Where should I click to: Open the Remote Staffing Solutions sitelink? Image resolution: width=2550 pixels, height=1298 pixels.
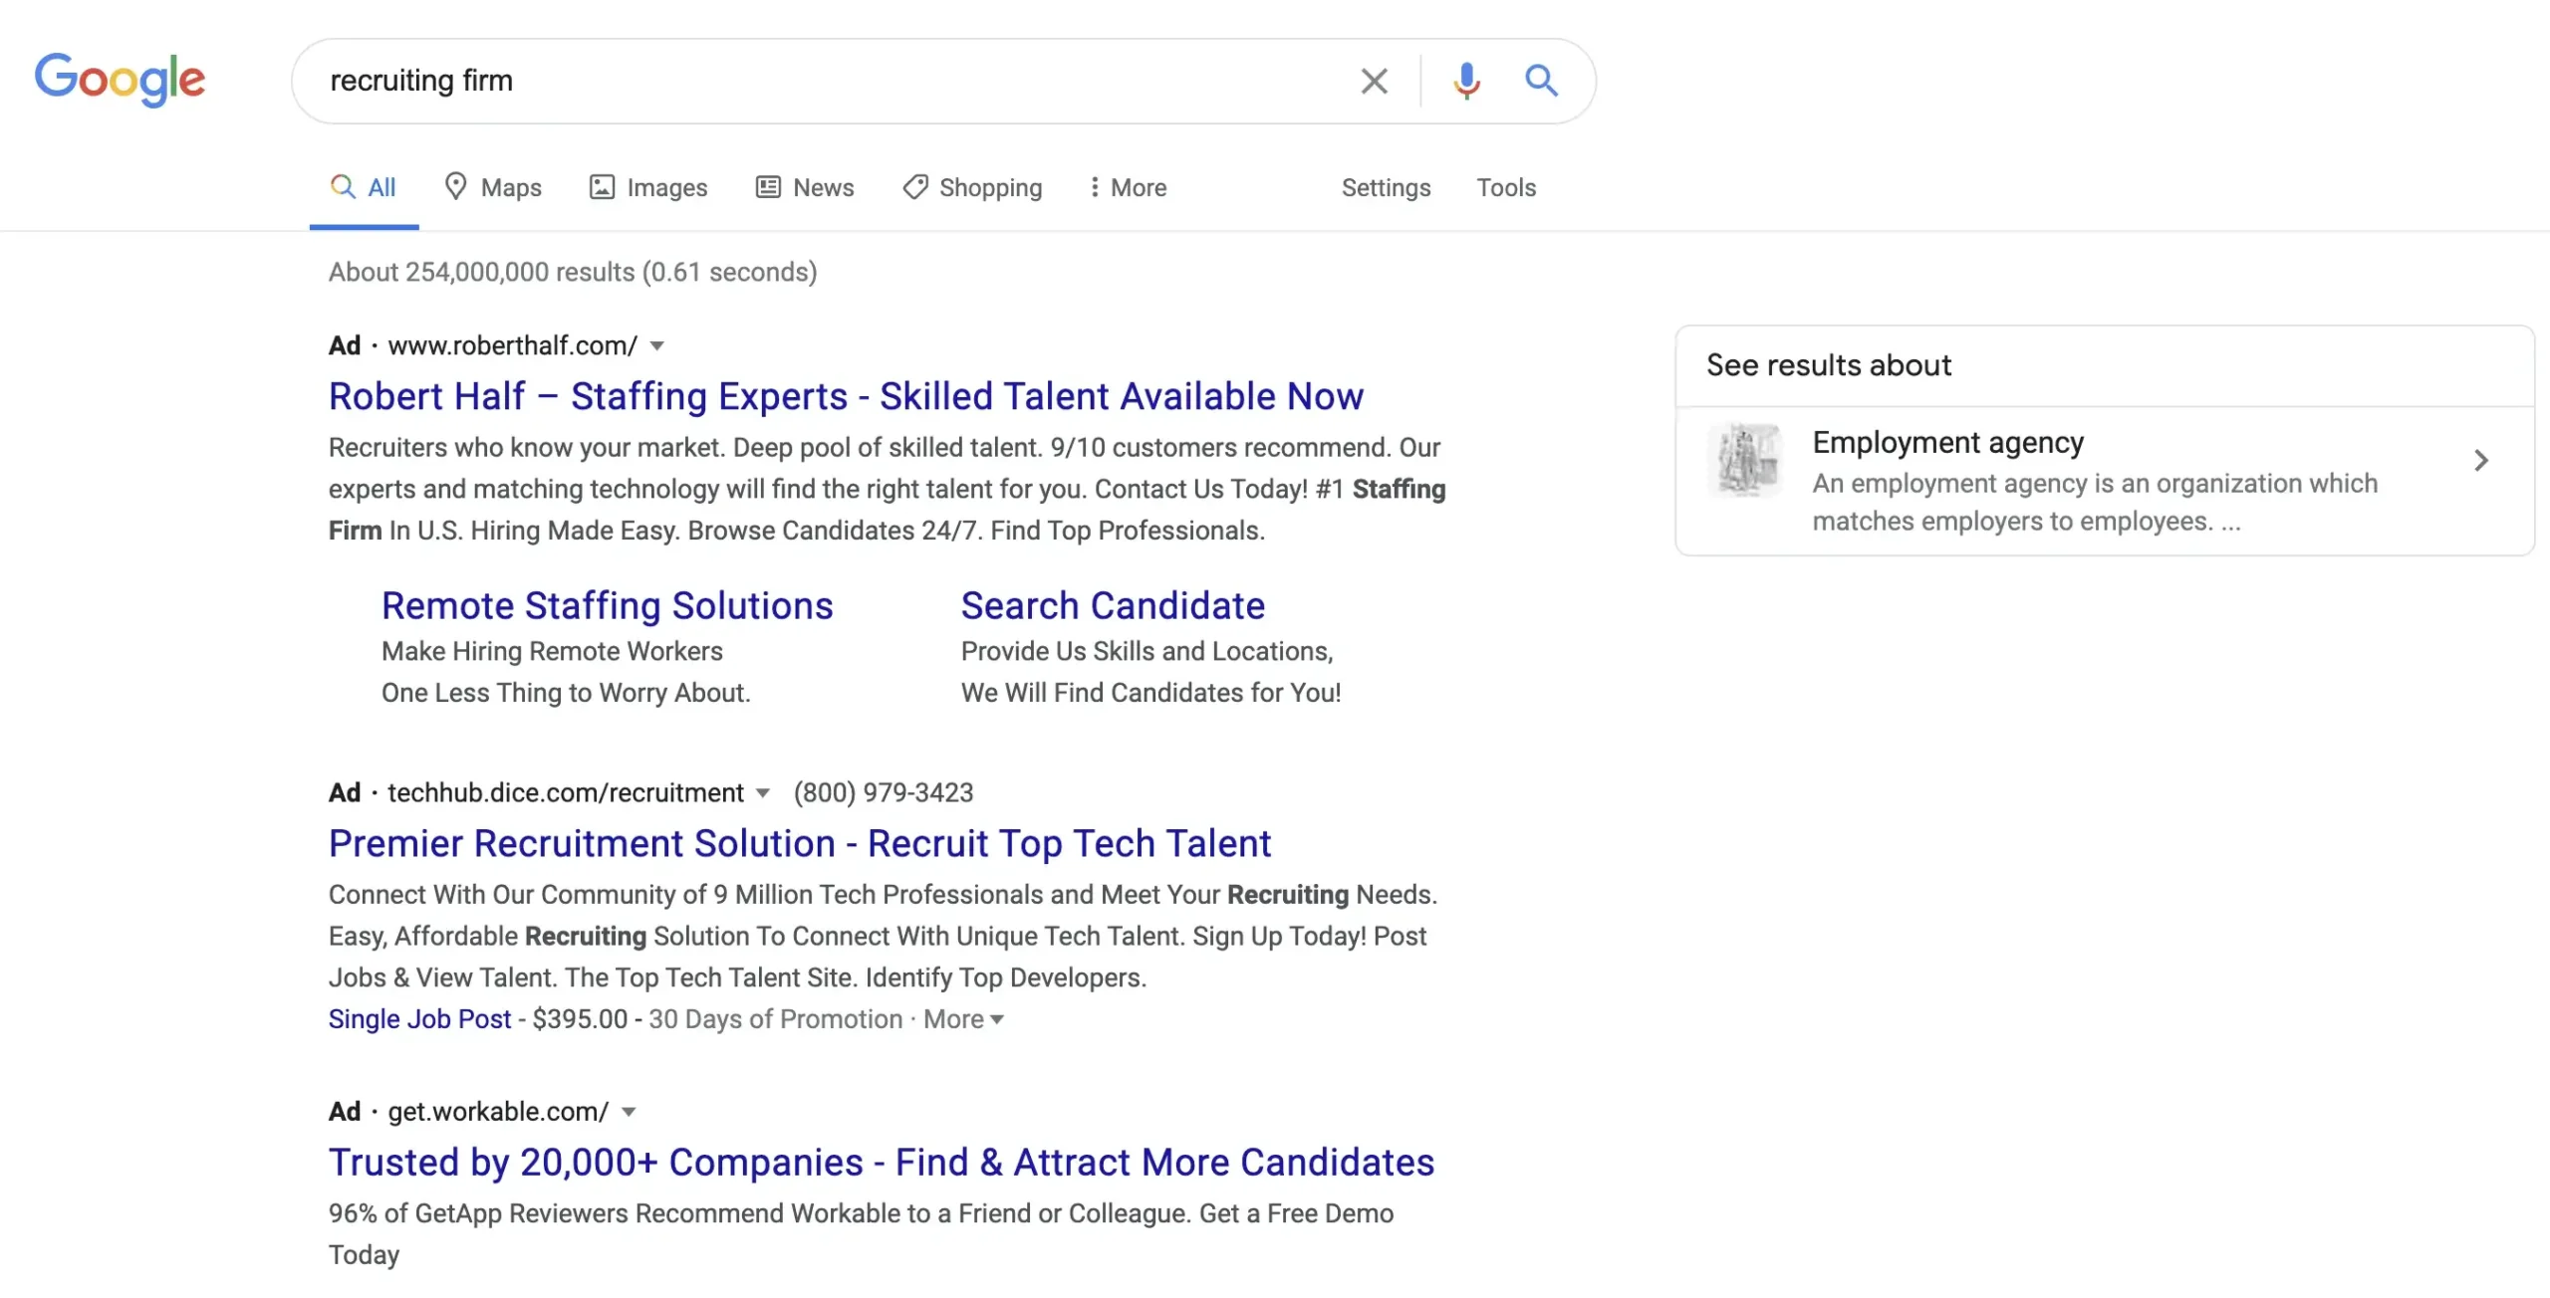[x=608, y=604]
